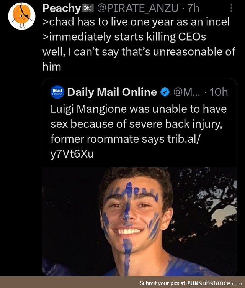Click the Daily Mail Online logo avatar
Image resolution: width=245 pixels, height=288 pixels.
pos(57,92)
